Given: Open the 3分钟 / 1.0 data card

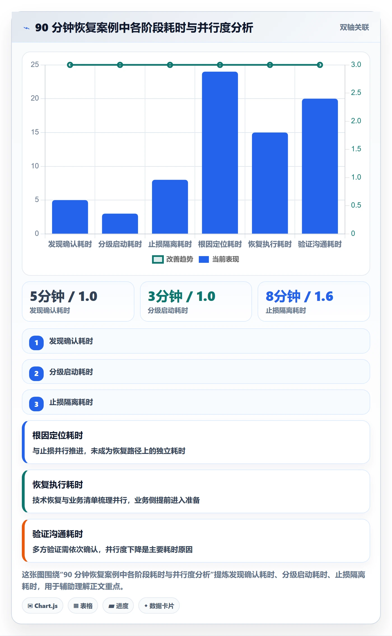Looking at the screenshot, I should point(196,301).
